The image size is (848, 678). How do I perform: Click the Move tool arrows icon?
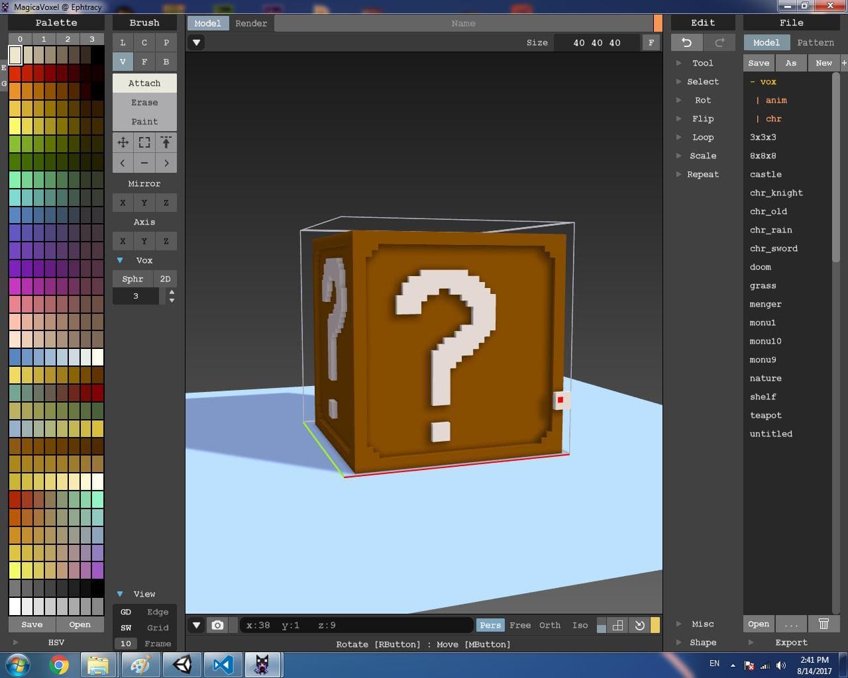123,142
